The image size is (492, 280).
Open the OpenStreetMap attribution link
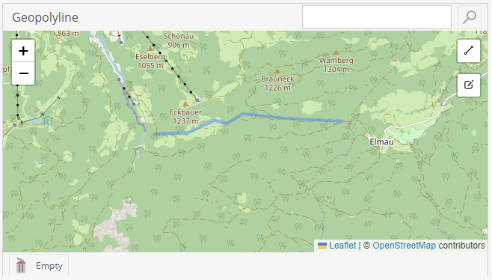click(x=404, y=246)
